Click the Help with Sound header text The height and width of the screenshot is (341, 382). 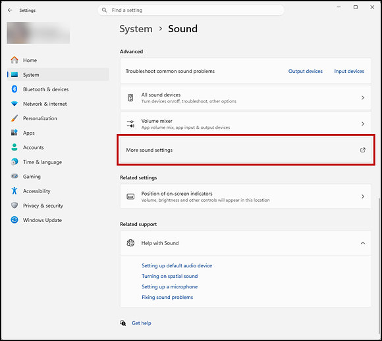(x=160, y=243)
